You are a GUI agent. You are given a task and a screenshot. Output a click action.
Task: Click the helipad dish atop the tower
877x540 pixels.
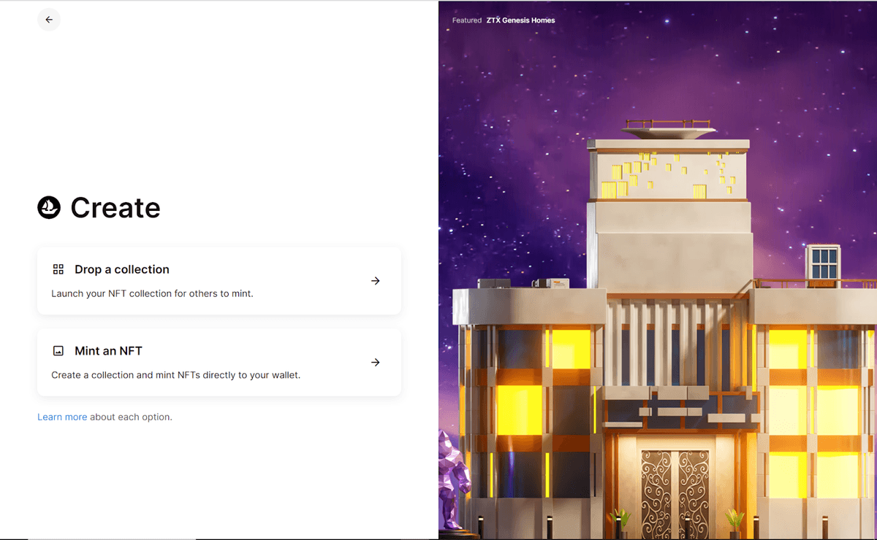tap(668, 132)
